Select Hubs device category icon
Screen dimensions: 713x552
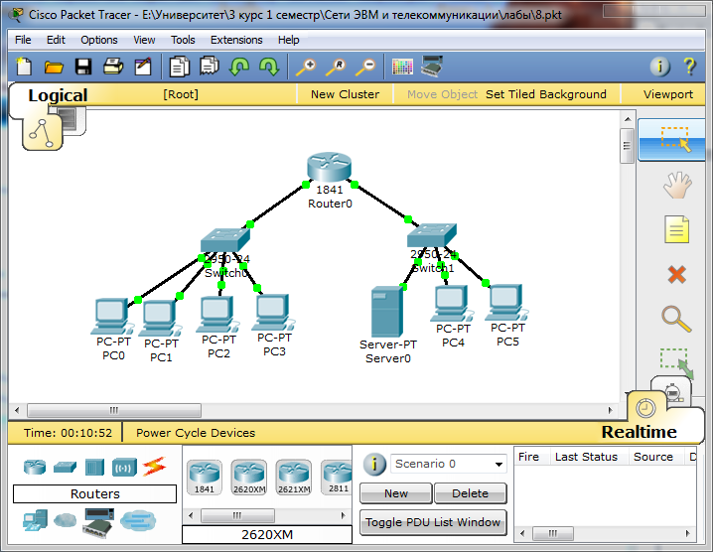click(x=94, y=467)
